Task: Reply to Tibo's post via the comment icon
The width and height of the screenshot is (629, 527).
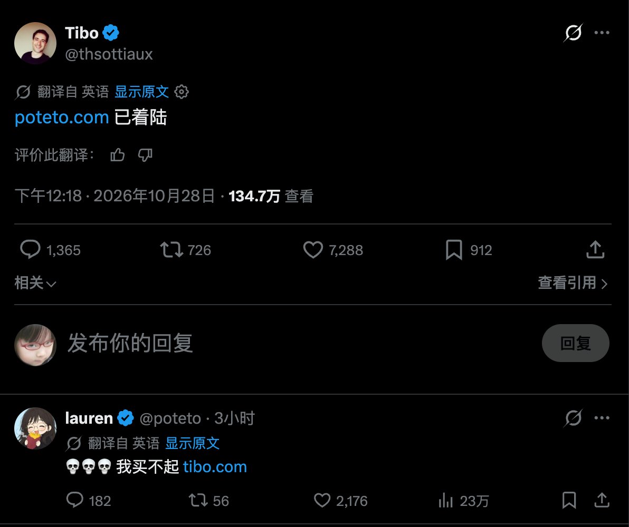Action: pos(31,249)
